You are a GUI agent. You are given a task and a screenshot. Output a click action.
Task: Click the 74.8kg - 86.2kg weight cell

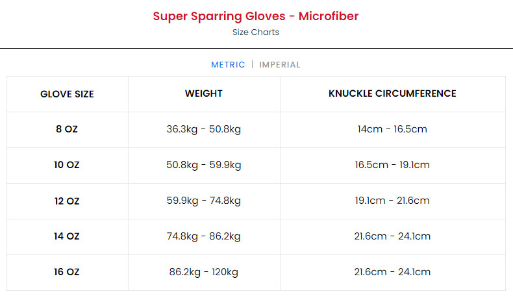[x=204, y=236]
